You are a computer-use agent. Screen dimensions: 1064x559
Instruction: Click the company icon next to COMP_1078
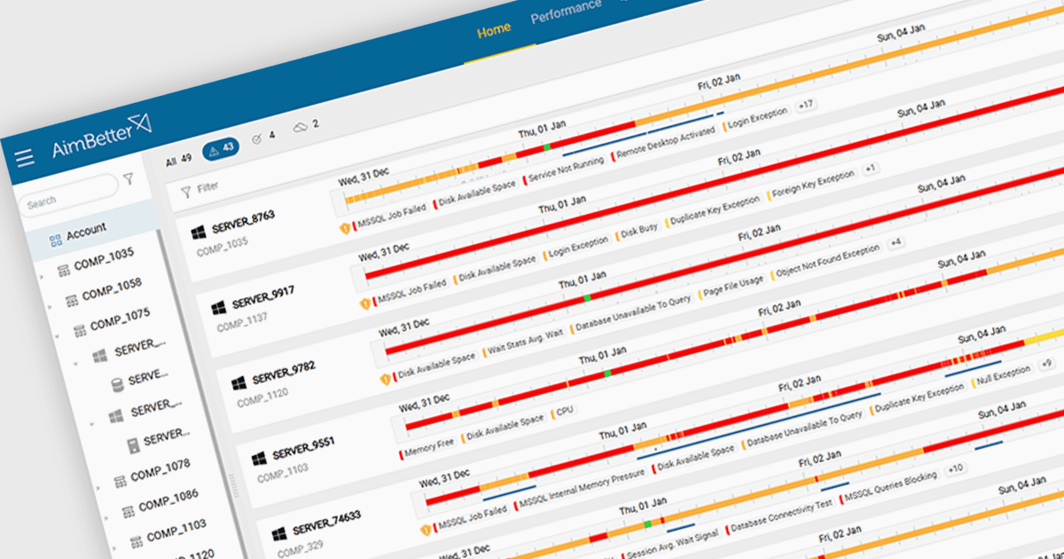pyautogui.click(x=119, y=481)
